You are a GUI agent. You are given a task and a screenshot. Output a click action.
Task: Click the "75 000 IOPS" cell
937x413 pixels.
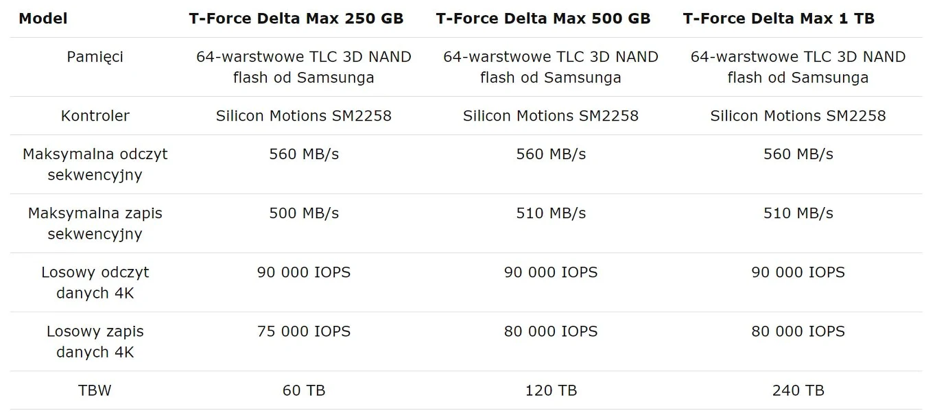click(304, 331)
